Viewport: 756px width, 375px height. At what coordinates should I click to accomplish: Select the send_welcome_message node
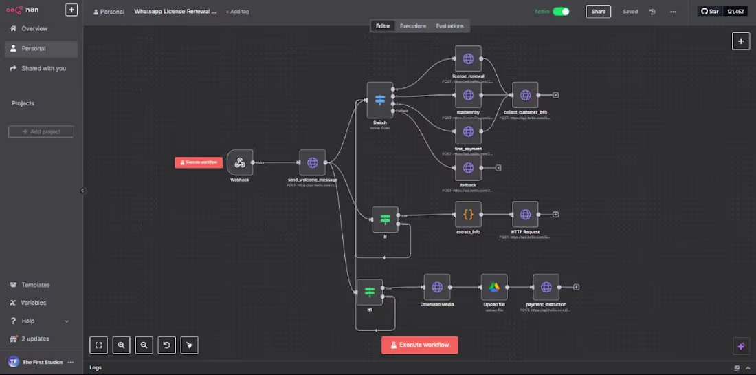[x=313, y=162]
